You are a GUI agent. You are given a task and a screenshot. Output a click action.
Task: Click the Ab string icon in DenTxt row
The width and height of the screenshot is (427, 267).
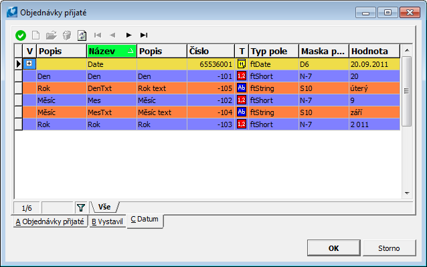click(x=242, y=88)
